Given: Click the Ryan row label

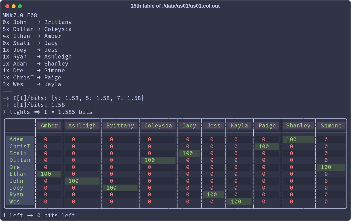Looking at the screenshot, I should pyautogui.click(x=20, y=195).
